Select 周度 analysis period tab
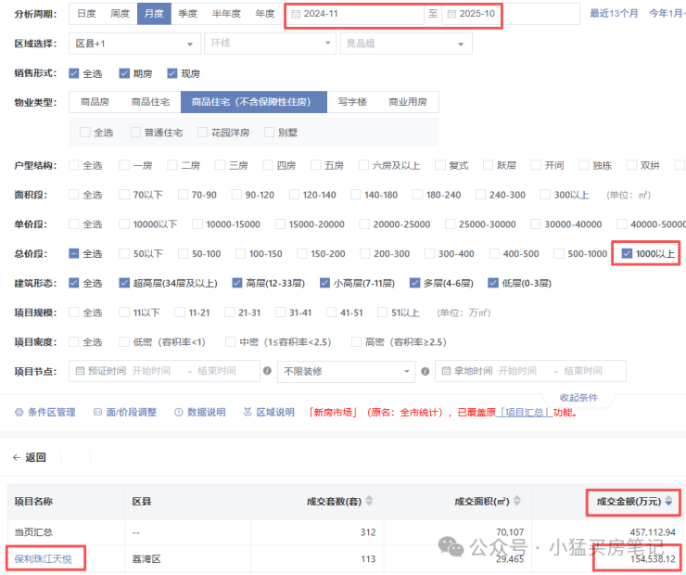This screenshot has width=686, height=575. coord(121,14)
